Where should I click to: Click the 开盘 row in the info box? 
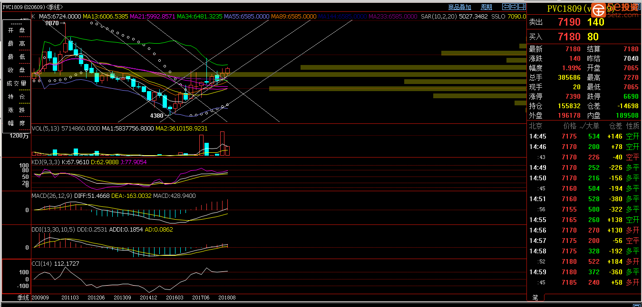[16, 30]
